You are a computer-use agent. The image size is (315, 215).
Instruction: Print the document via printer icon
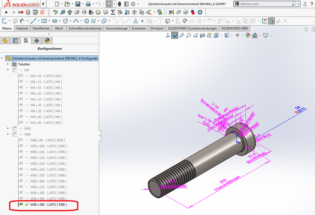pyautogui.click(x=88, y=4)
